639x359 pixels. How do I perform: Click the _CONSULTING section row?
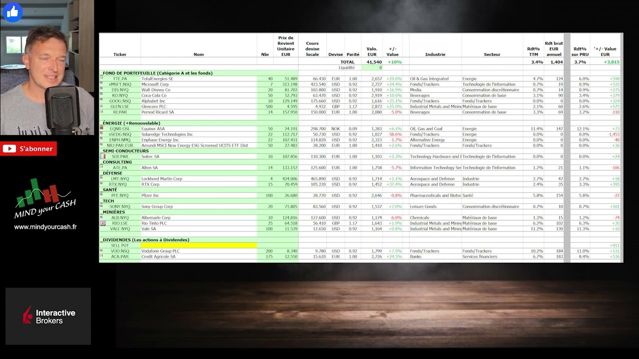(199, 162)
